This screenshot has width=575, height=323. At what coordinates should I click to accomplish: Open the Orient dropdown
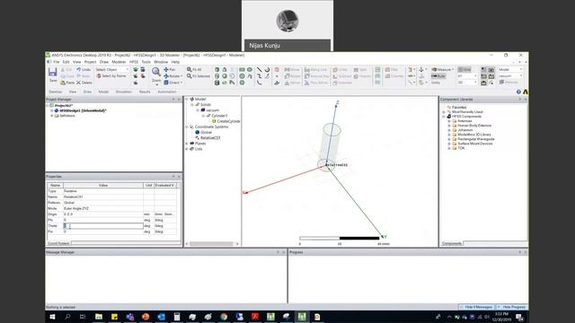tap(173, 83)
